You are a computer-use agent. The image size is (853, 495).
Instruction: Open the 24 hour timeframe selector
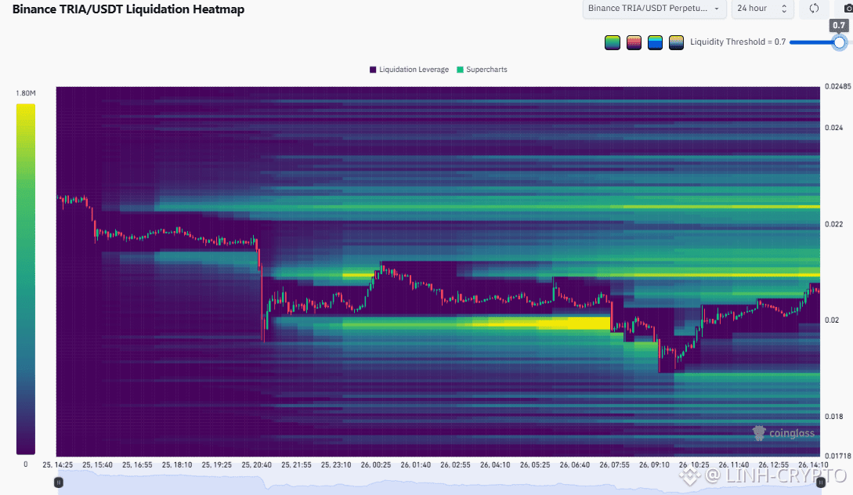tap(763, 9)
